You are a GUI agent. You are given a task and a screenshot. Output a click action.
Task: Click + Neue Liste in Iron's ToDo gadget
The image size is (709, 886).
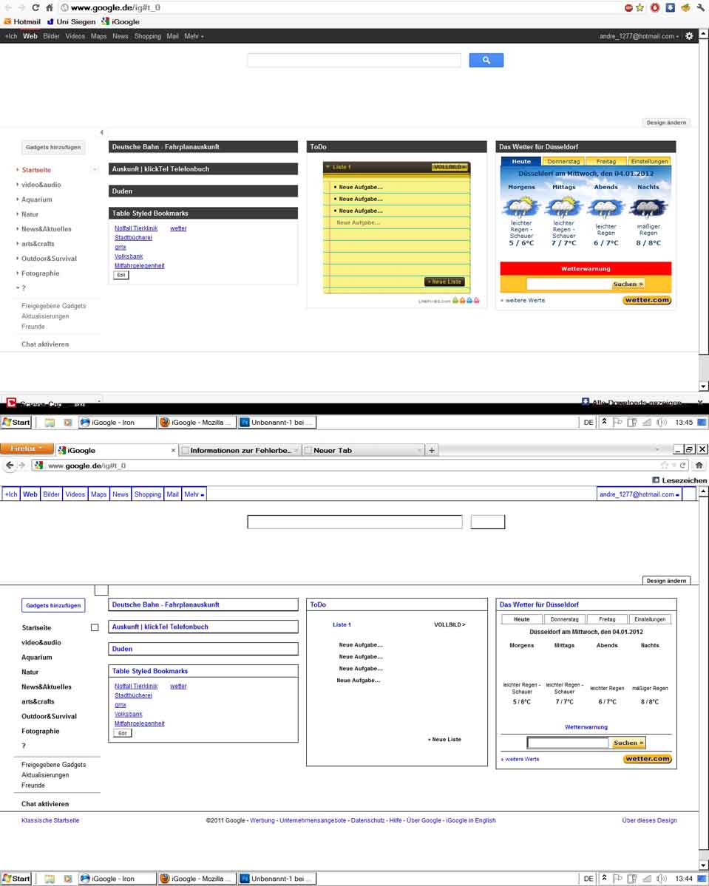(x=444, y=282)
